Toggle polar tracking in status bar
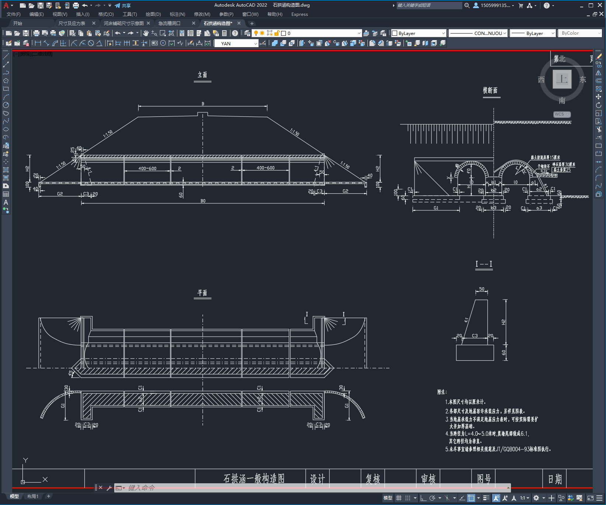The image size is (606, 505). coord(432,498)
